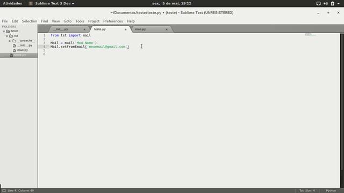Screen dimensions: 344x193
Task: Change the Python syntax selector
Action: pyautogui.click(x=331, y=191)
